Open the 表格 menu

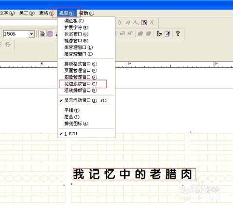pyautogui.click(x=47, y=13)
